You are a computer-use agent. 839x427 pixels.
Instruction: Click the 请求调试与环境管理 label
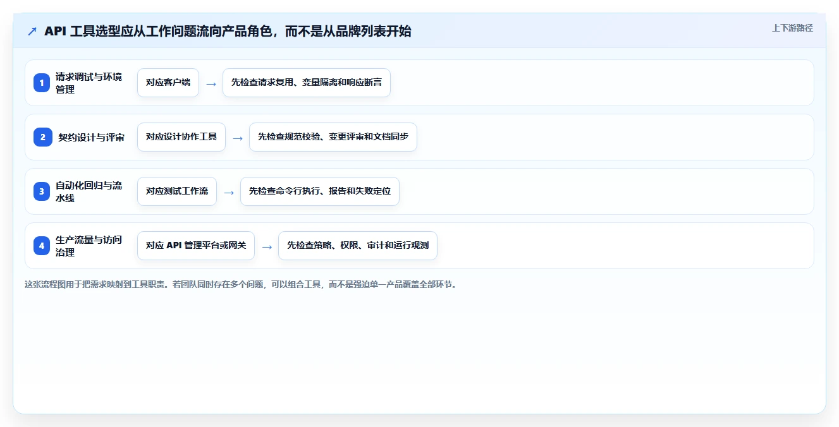point(89,83)
